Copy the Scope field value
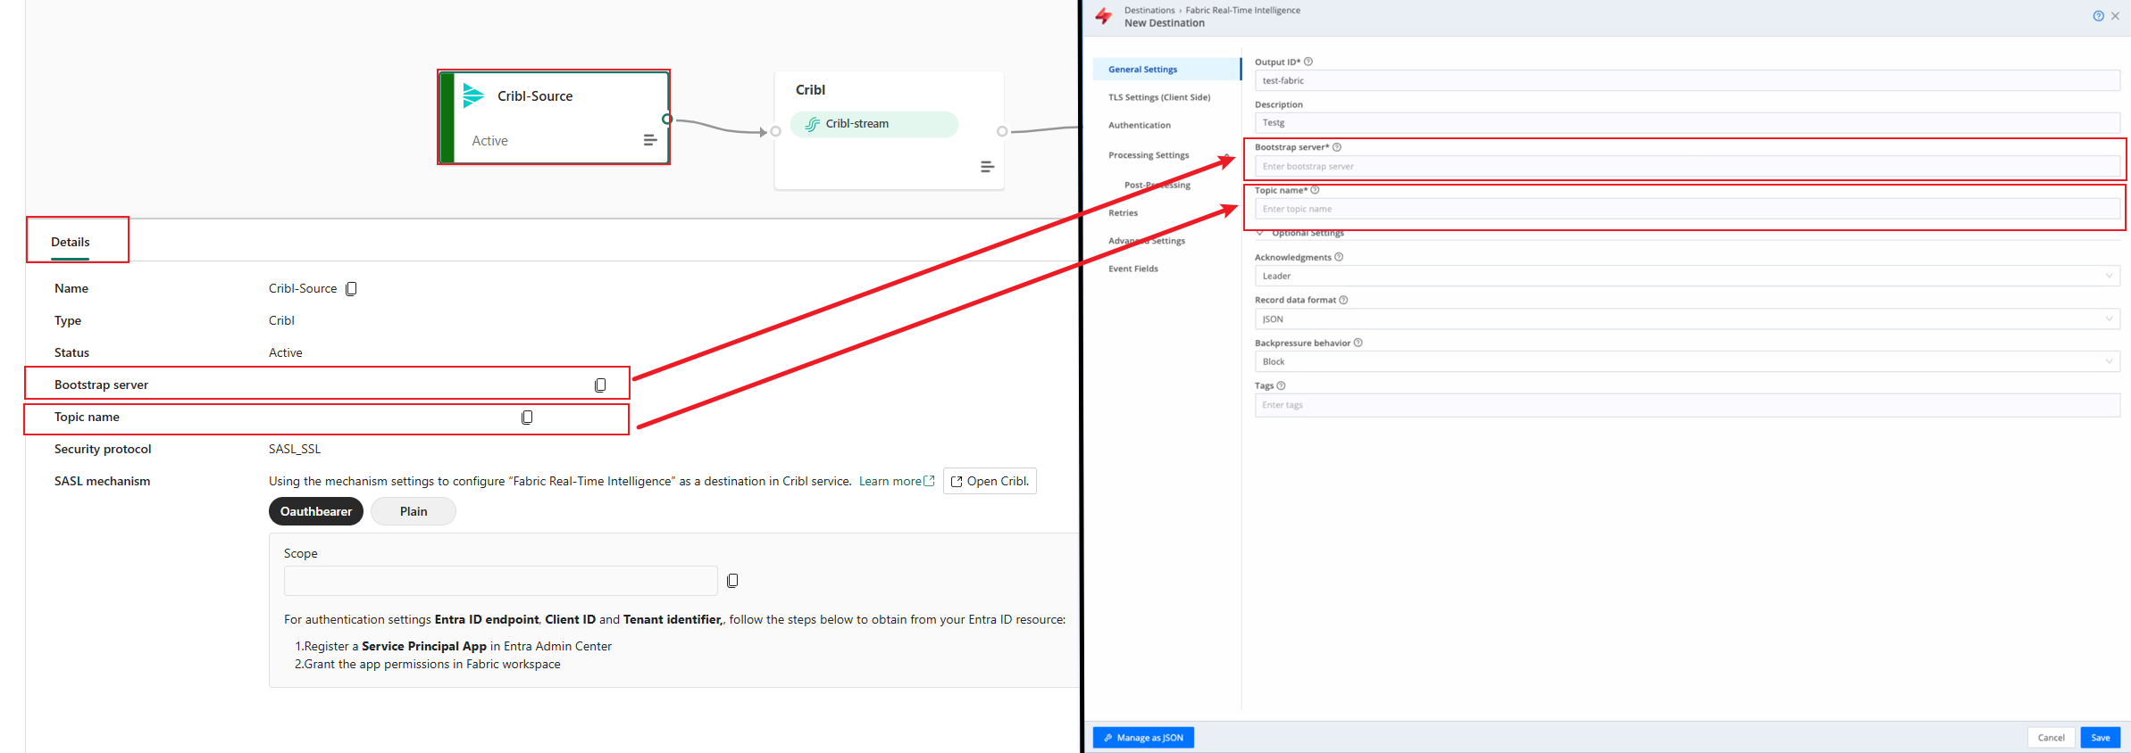Image resolution: width=2131 pixels, height=753 pixels. click(732, 580)
